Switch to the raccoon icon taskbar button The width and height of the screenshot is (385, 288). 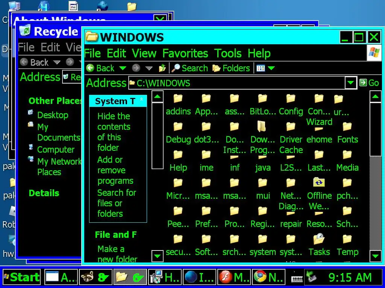(96, 277)
